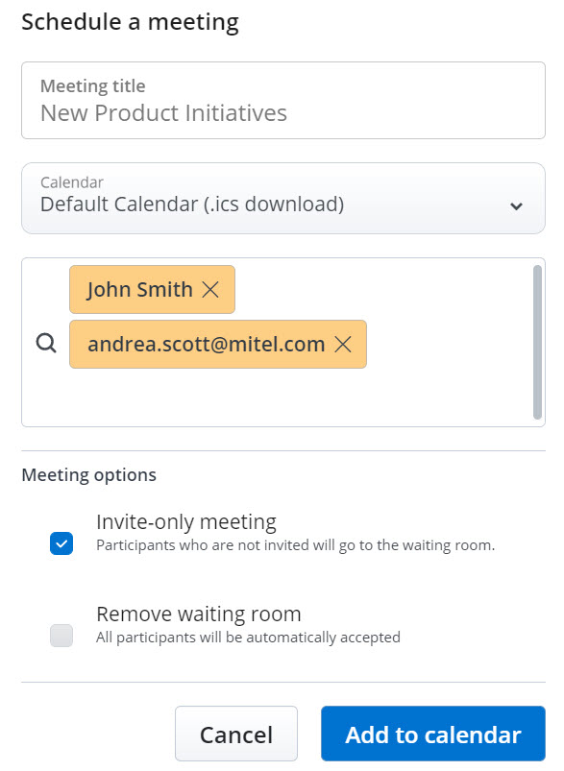This screenshot has height=771, width=564.
Task: Remove John Smith from invitees
Action: pyautogui.click(x=210, y=290)
